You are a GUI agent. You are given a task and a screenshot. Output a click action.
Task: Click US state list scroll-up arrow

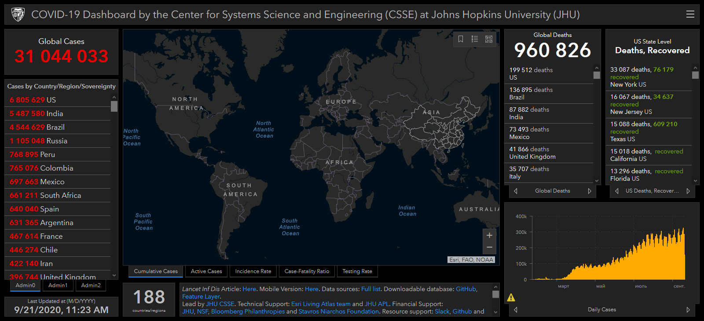pos(695,68)
